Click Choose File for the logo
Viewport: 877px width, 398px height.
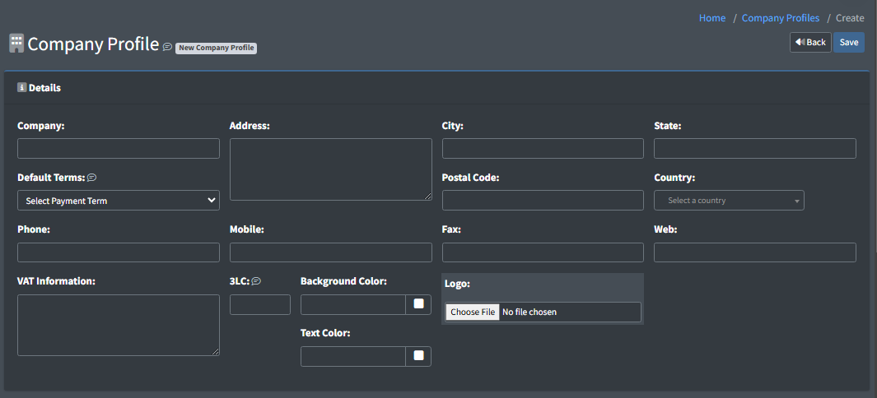click(473, 312)
